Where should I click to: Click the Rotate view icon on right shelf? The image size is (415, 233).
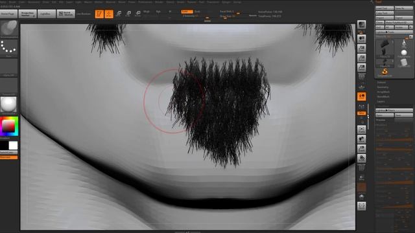(362, 158)
